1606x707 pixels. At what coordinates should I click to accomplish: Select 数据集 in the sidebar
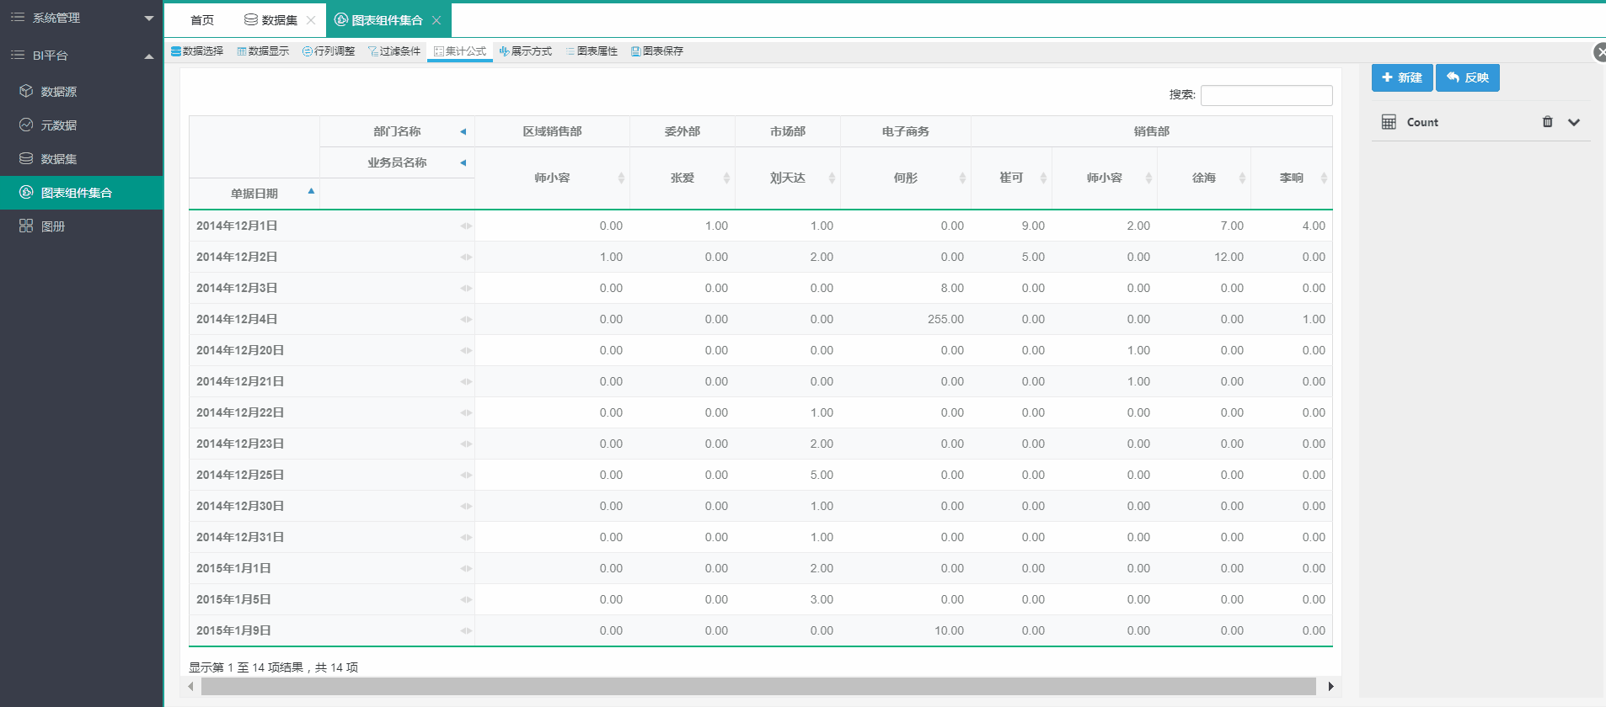[x=59, y=159]
